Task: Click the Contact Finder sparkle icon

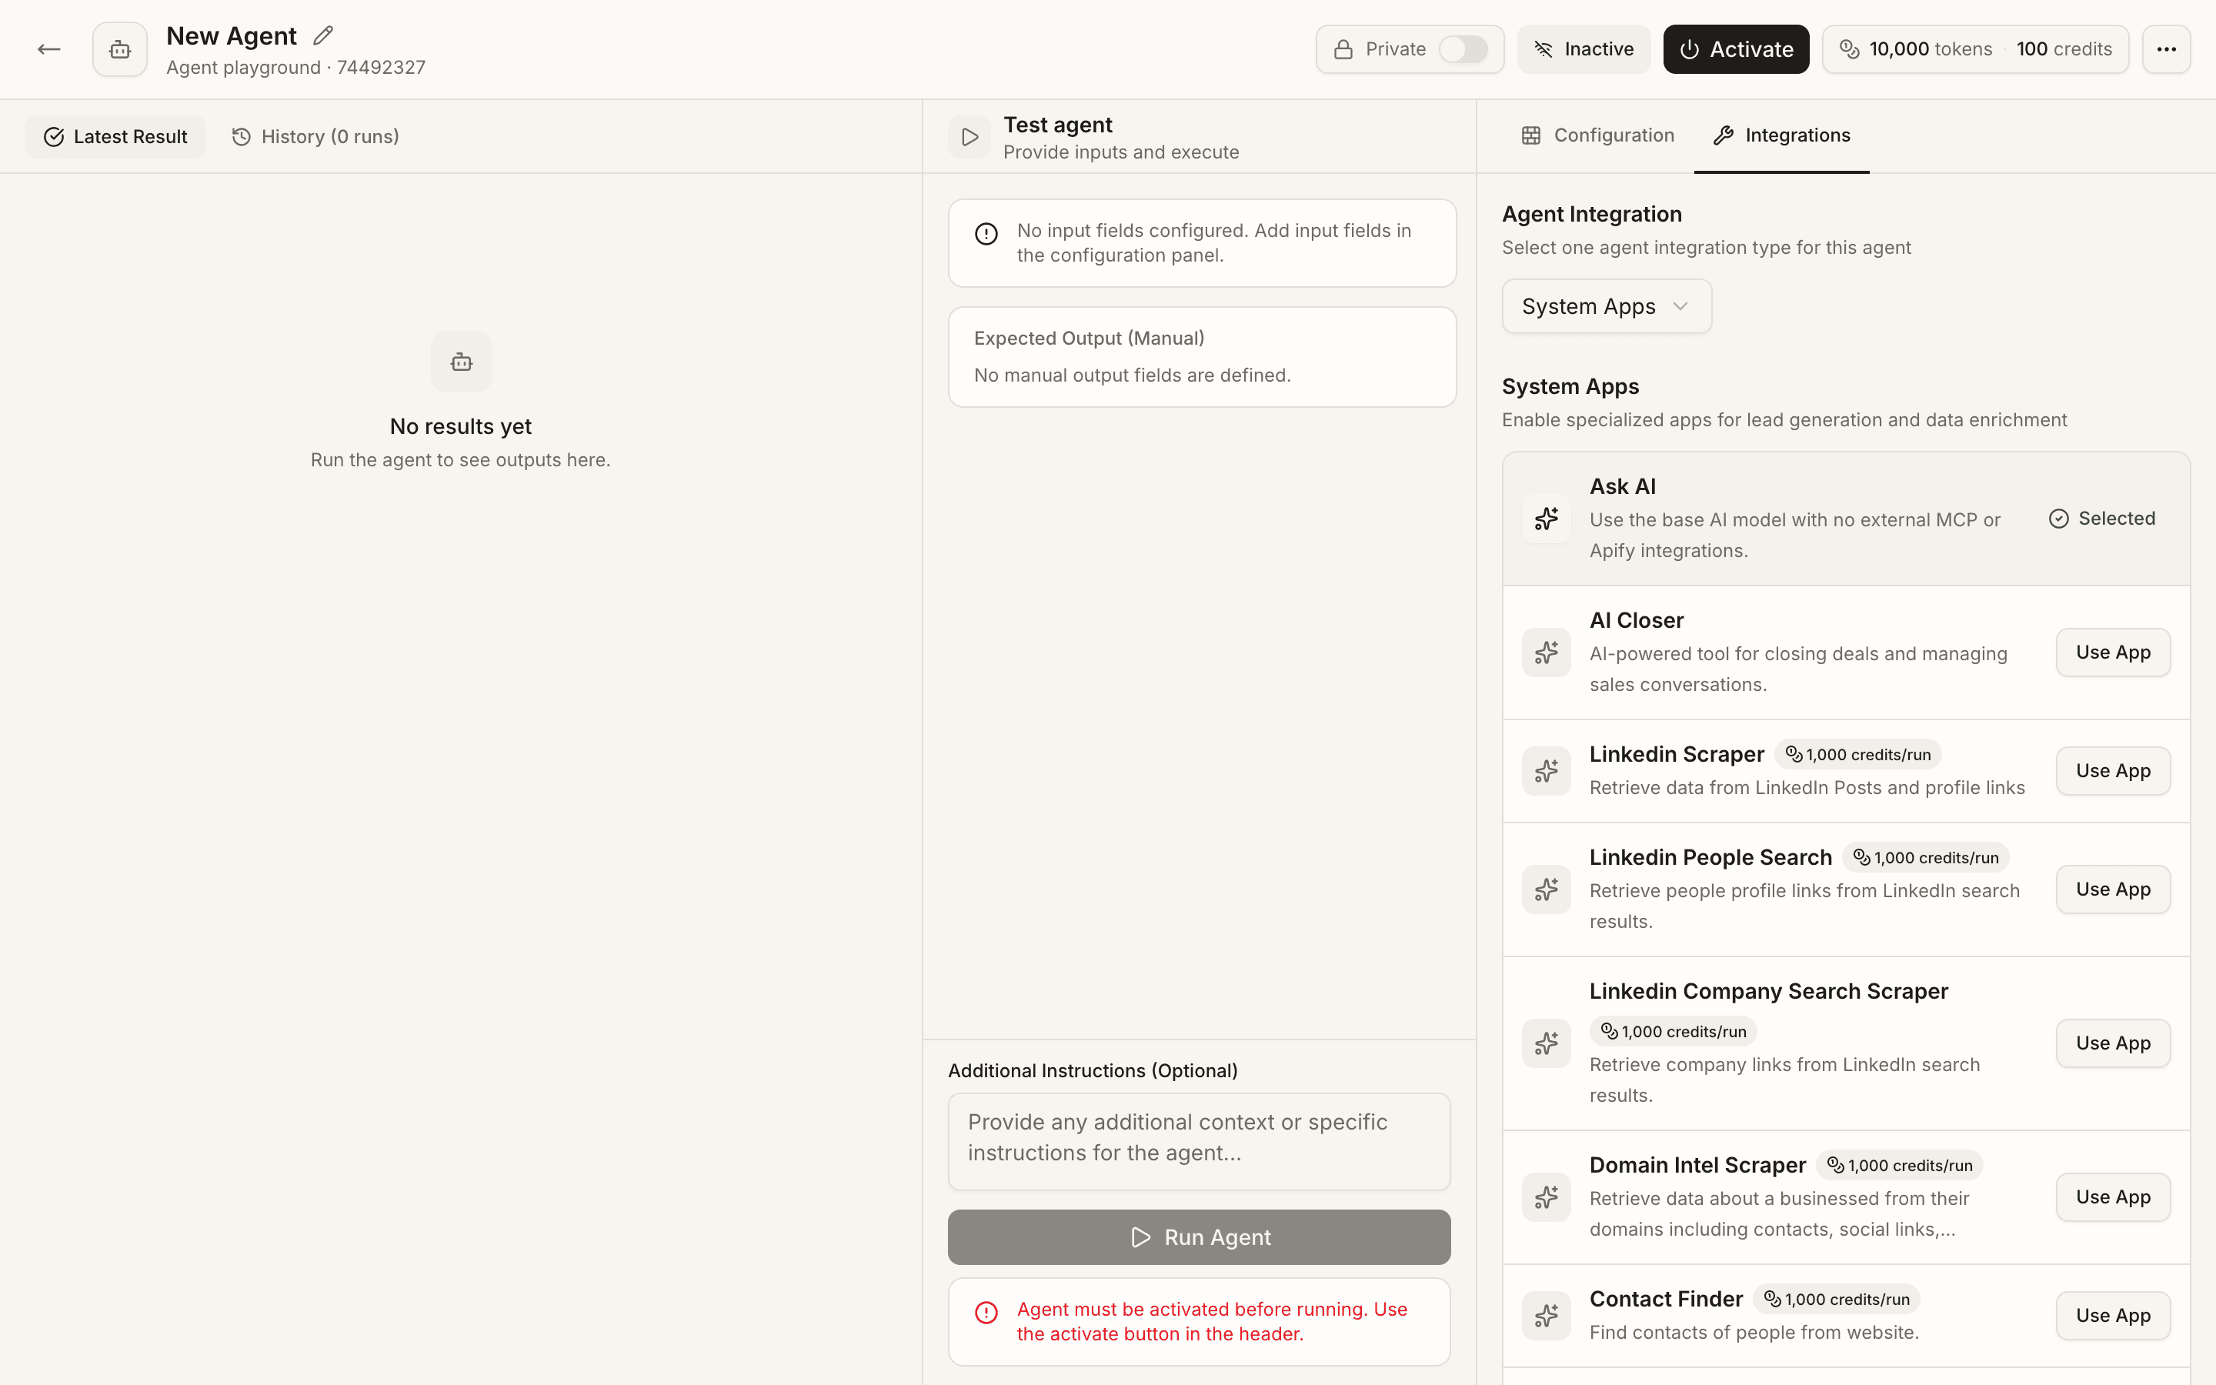Action: pos(1547,1316)
